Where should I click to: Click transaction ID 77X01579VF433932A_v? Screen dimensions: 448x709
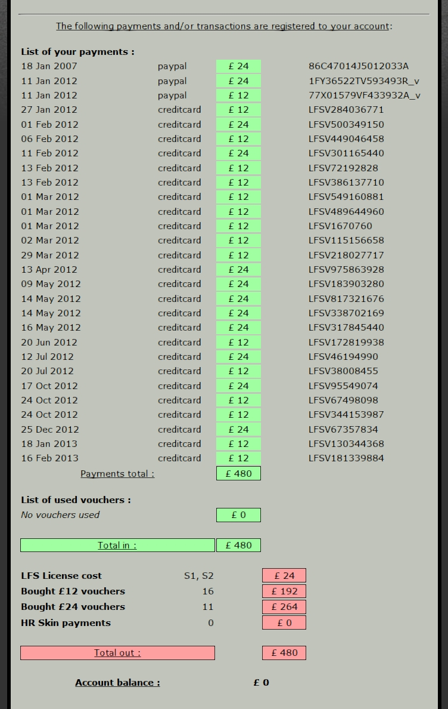click(x=365, y=95)
